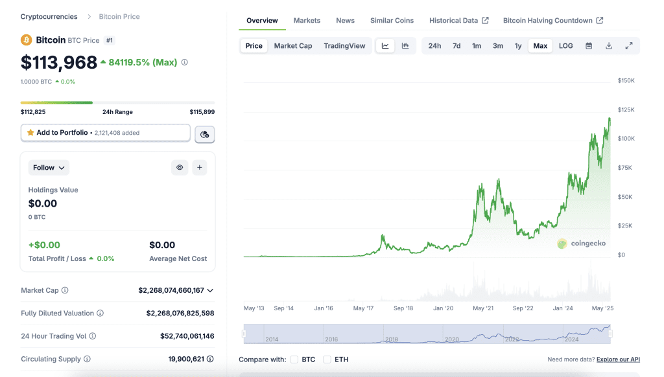Click the $52,740,061,146 trading volume value
The width and height of the screenshot is (664, 377).
pyautogui.click(x=187, y=336)
